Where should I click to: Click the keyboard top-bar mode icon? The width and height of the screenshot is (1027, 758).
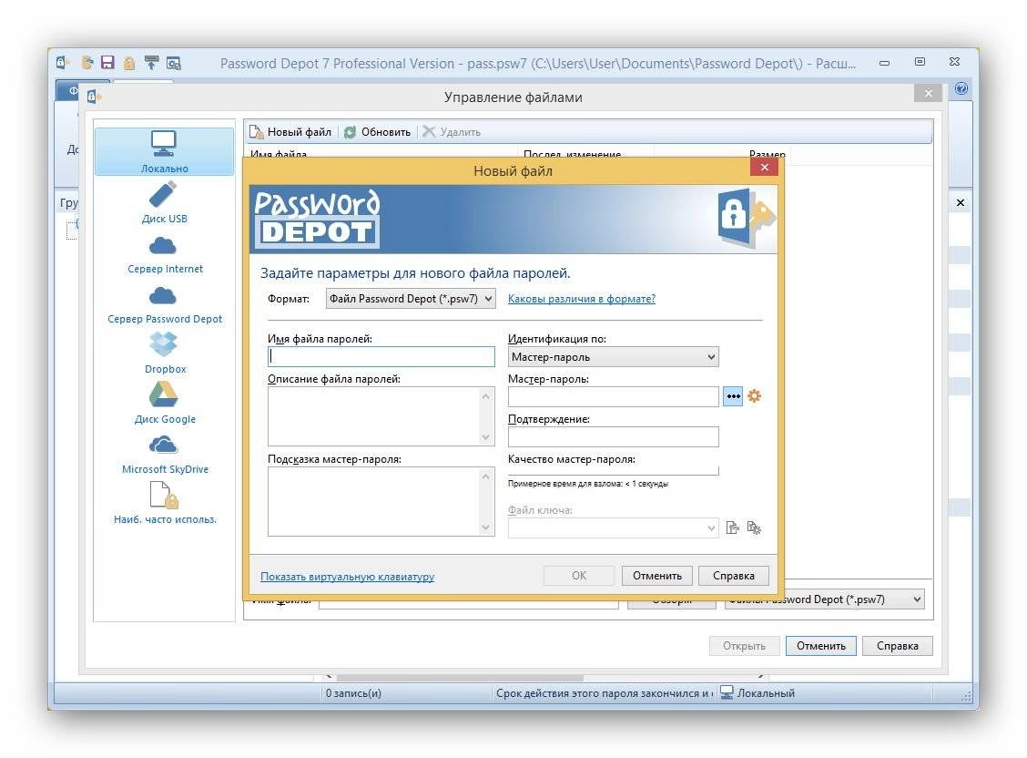(151, 63)
